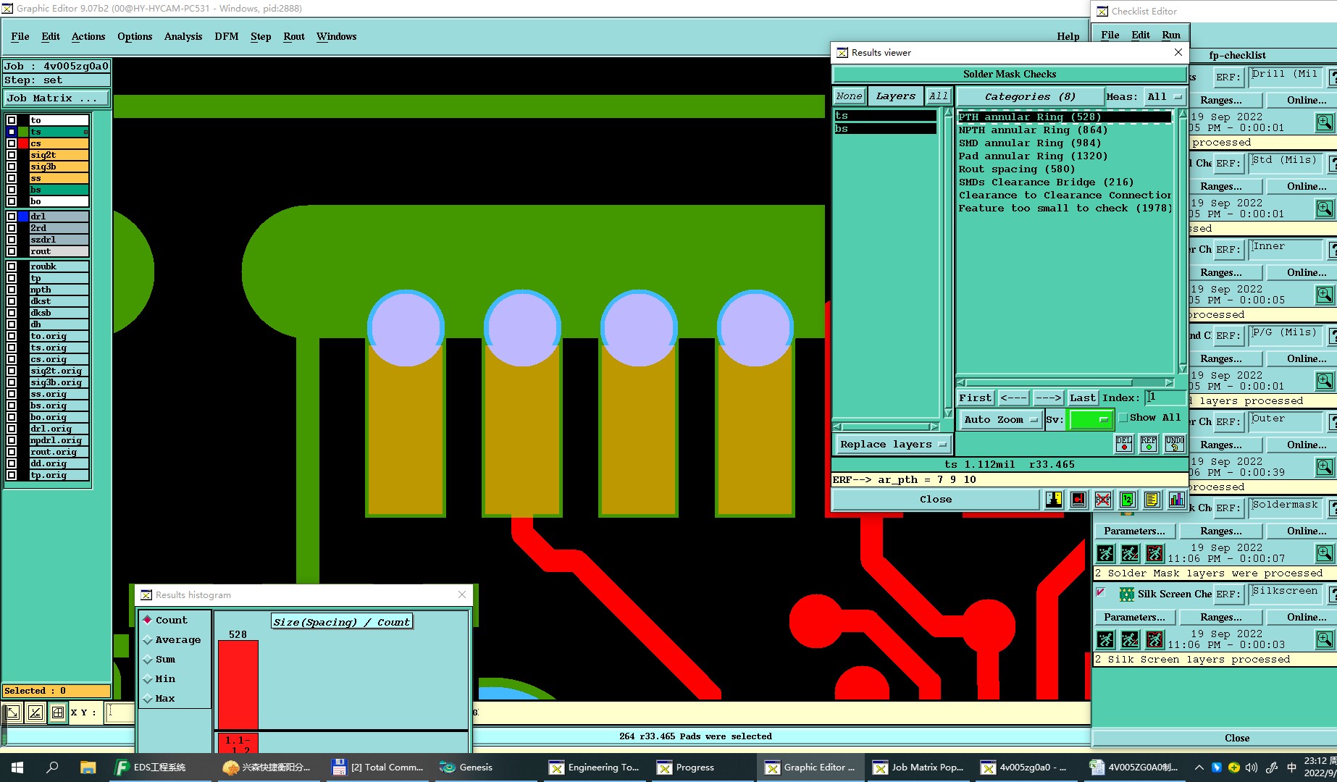Enable the Show All checkbox
Screen dimensions: 1337x782
[1123, 418]
